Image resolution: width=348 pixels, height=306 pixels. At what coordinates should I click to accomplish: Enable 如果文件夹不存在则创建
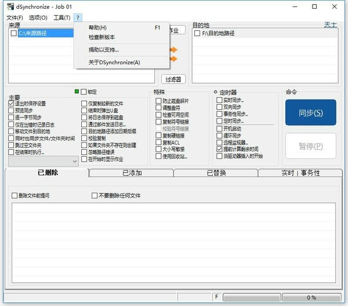pyautogui.click(x=84, y=145)
